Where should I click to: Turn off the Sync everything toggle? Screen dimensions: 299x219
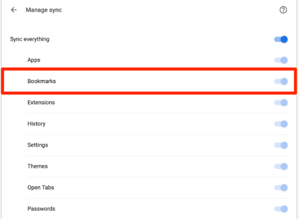click(x=281, y=39)
